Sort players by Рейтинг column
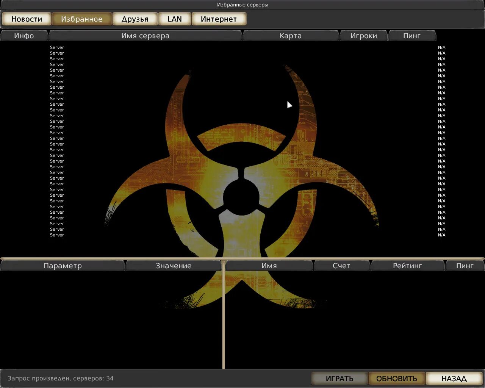485x388 pixels. click(408, 266)
